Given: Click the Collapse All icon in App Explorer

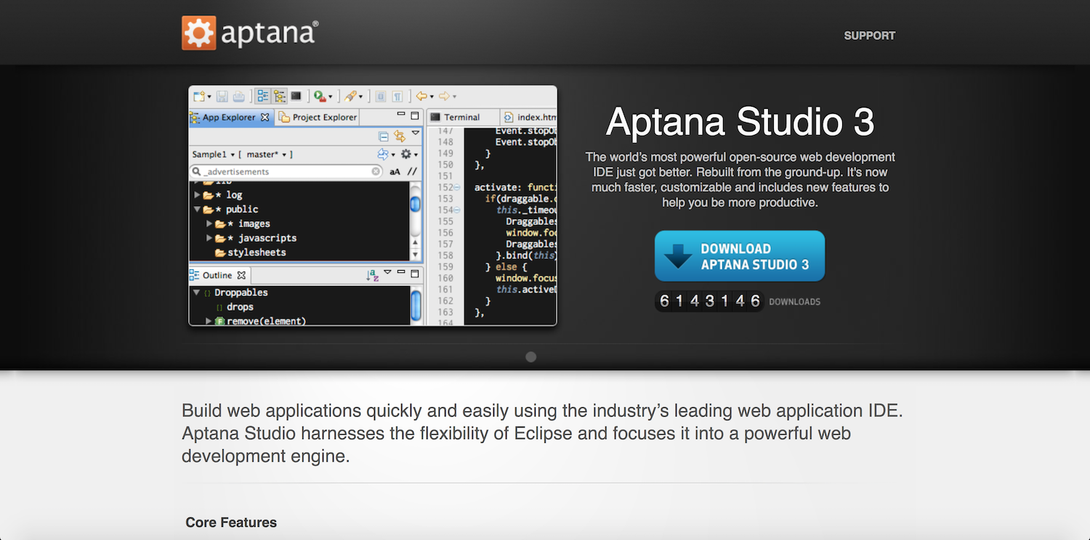Looking at the screenshot, I should pos(384,136).
